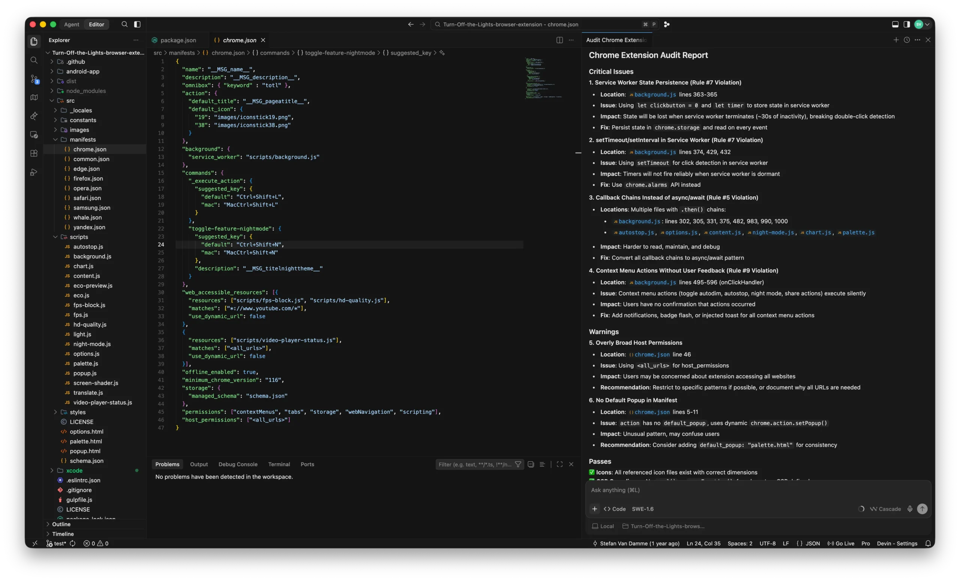
Task: Focus the Problems filter text field
Action: tap(474, 464)
